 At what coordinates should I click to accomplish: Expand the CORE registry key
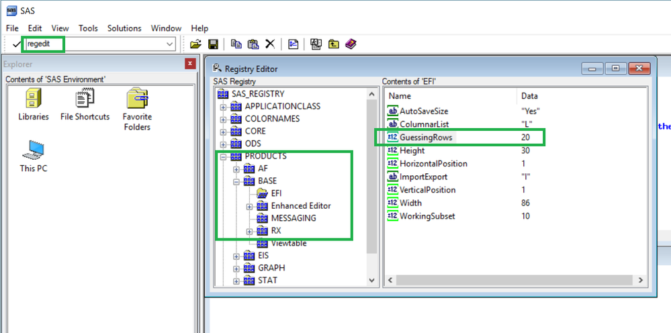click(223, 132)
